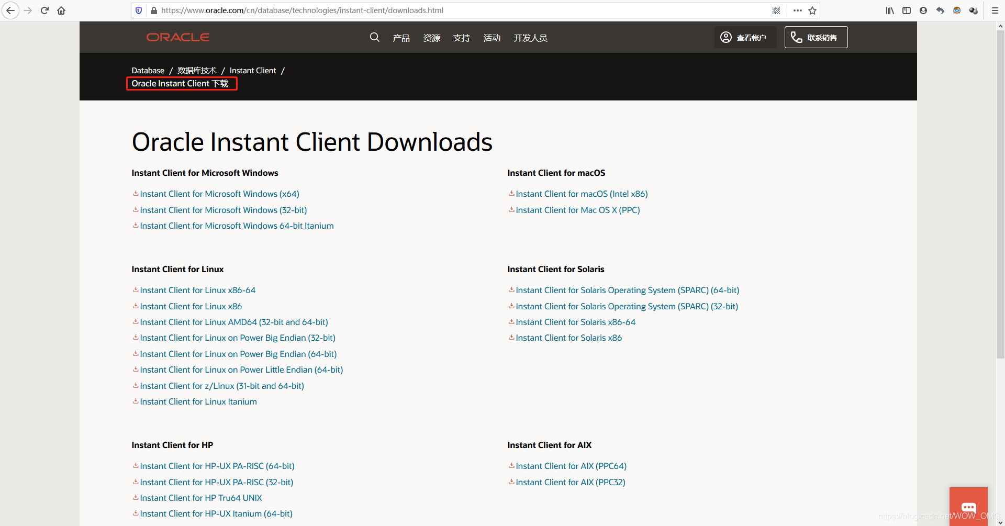The width and height of the screenshot is (1005, 526).
Task: Open the Oracle site search
Action: click(374, 37)
